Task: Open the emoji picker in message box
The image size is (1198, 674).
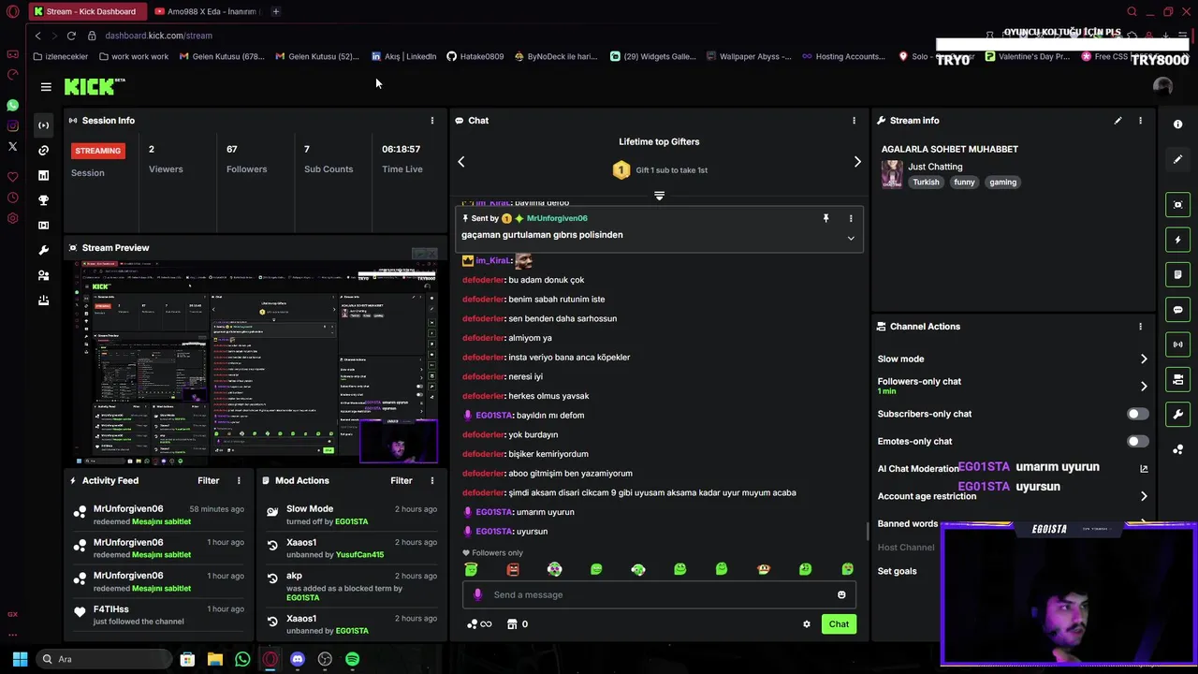Action: tap(841, 594)
